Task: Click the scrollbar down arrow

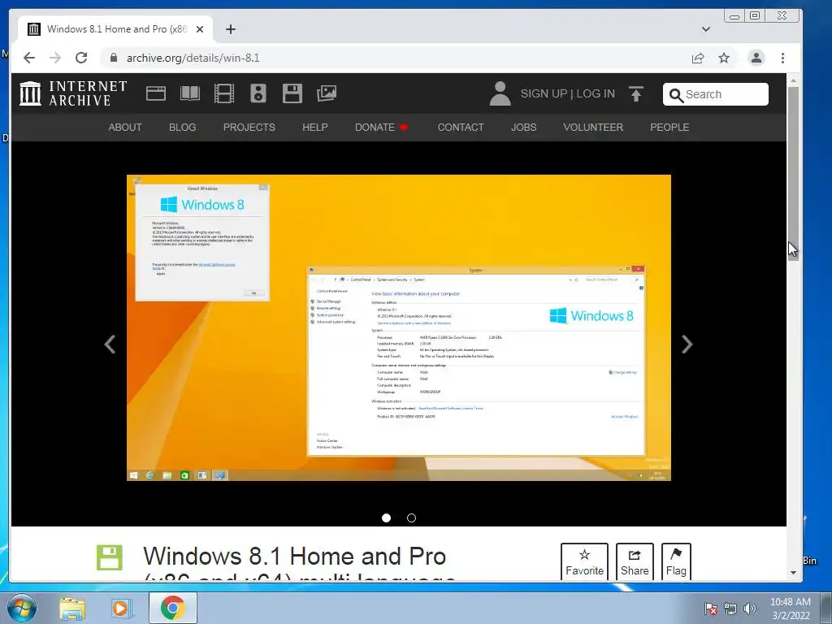Action: tap(793, 573)
